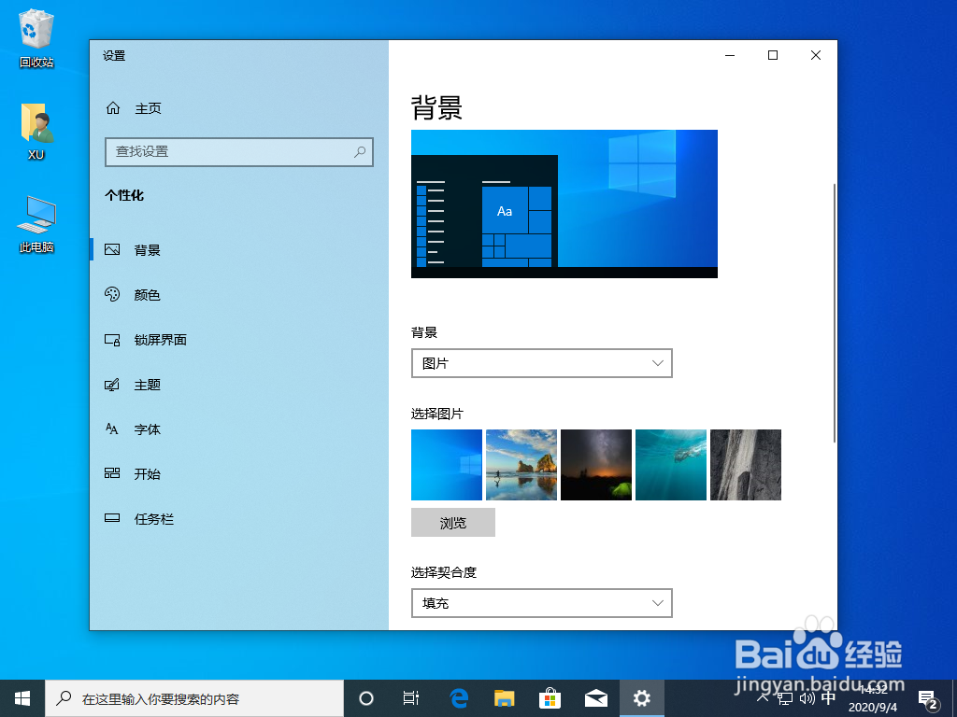The width and height of the screenshot is (957, 717).
Task: Open the 任务栏 sidebar section
Action: (x=238, y=519)
